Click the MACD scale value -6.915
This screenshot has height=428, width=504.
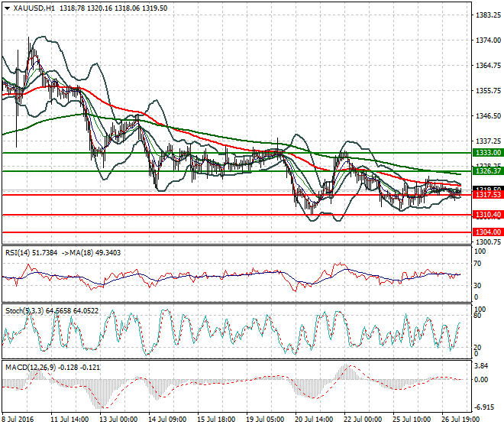[x=484, y=407]
